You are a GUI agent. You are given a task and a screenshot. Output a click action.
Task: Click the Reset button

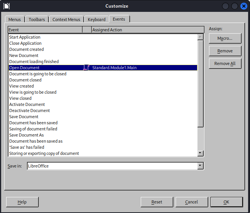point(157,202)
